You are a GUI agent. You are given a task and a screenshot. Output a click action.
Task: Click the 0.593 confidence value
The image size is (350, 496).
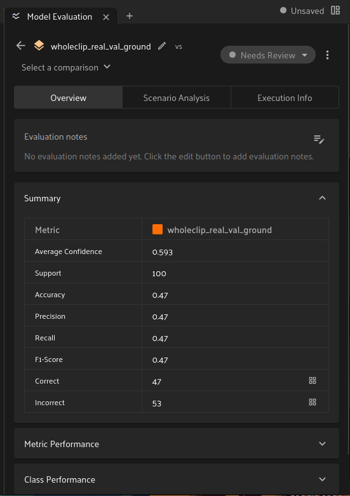[163, 252]
